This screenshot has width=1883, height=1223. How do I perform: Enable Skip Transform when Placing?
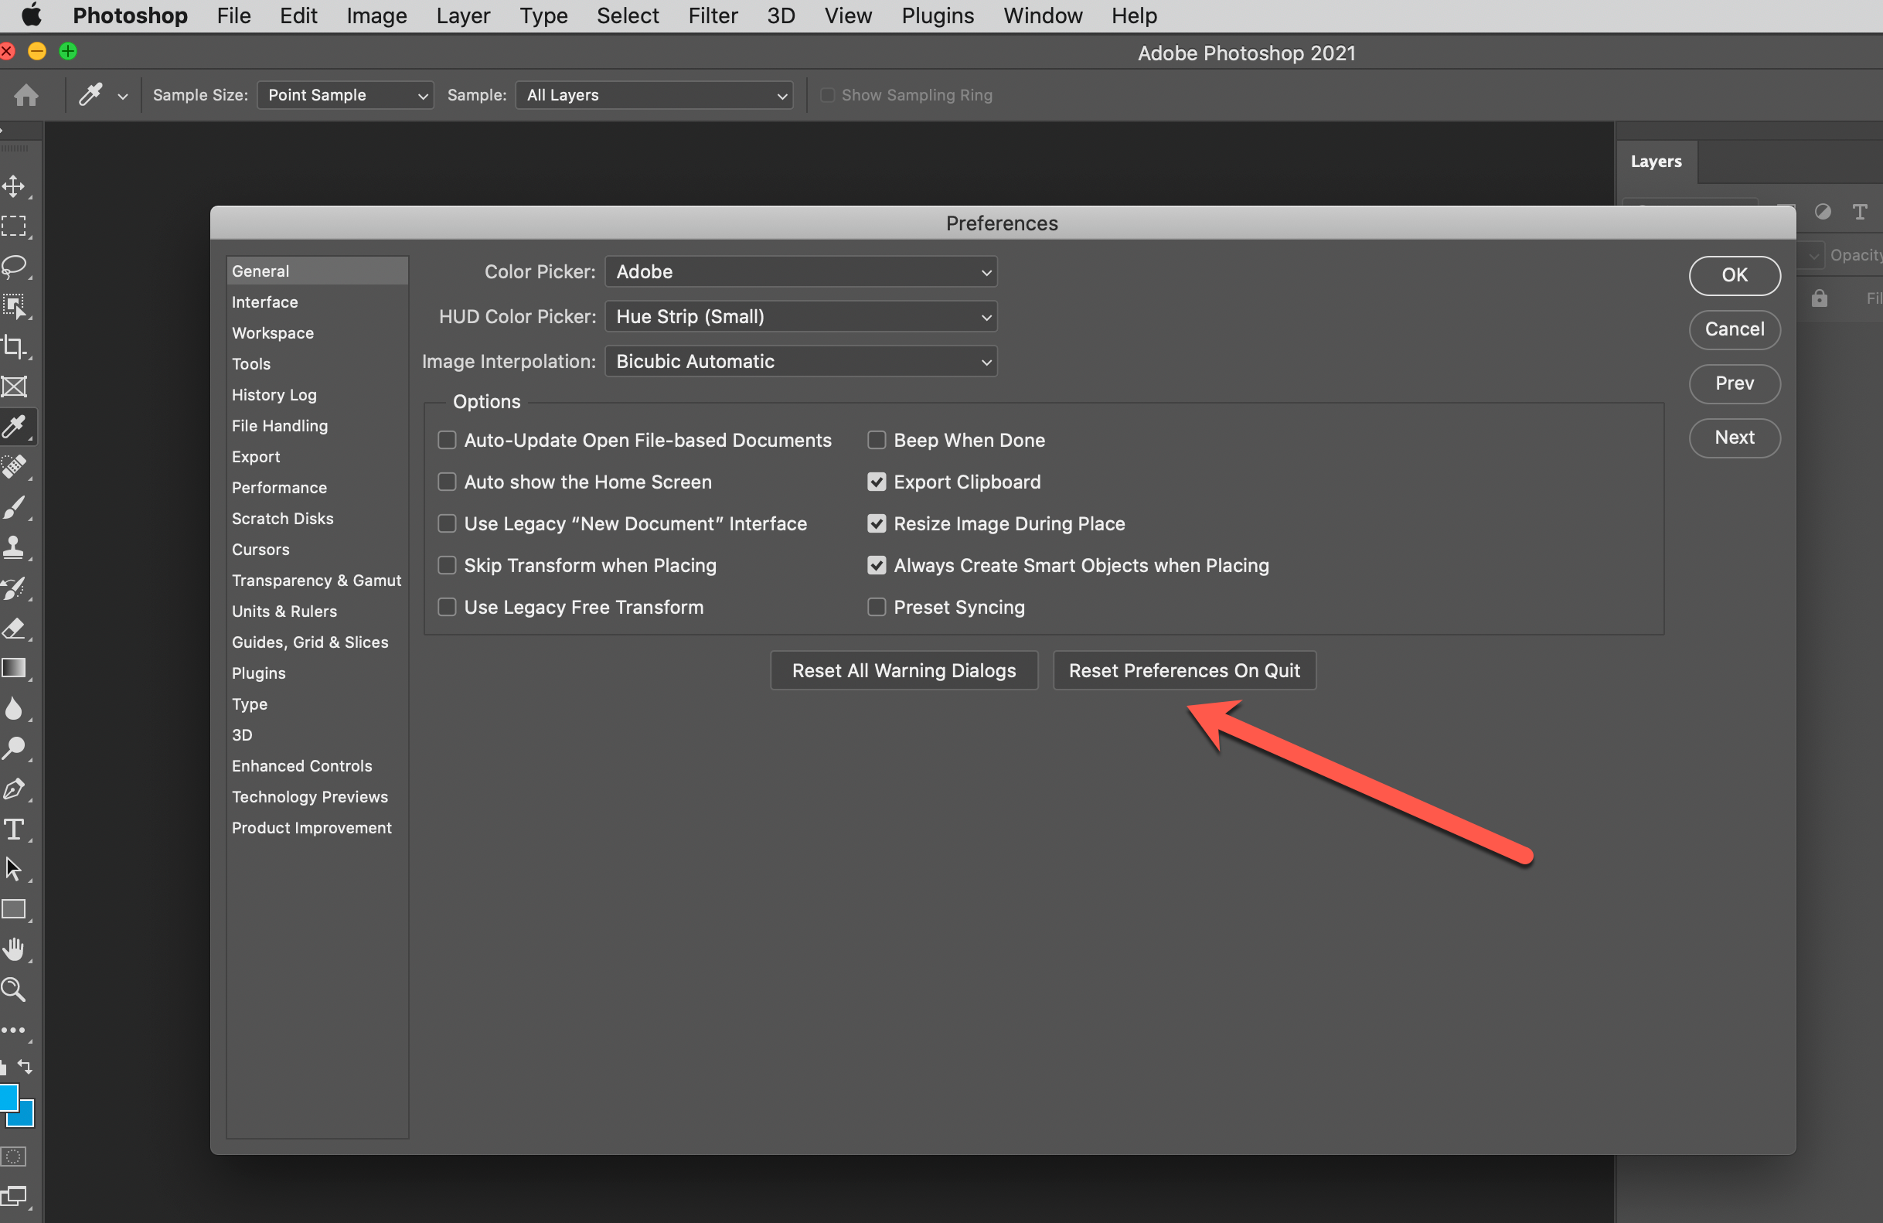447,565
